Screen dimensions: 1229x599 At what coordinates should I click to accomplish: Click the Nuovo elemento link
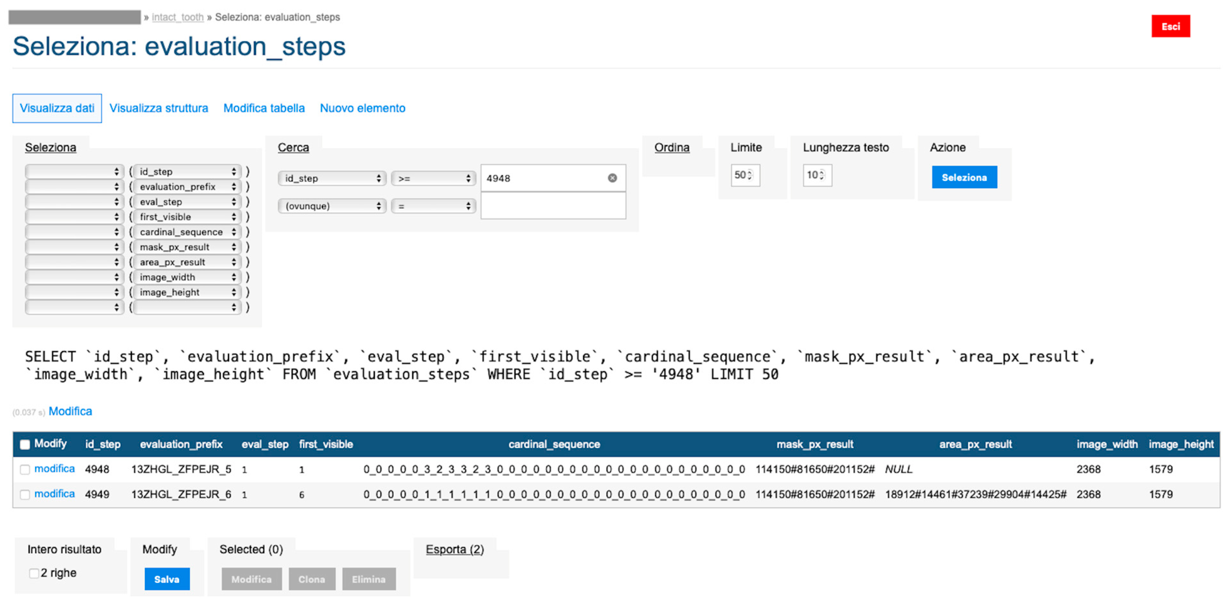pyautogui.click(x=362, y=108)
